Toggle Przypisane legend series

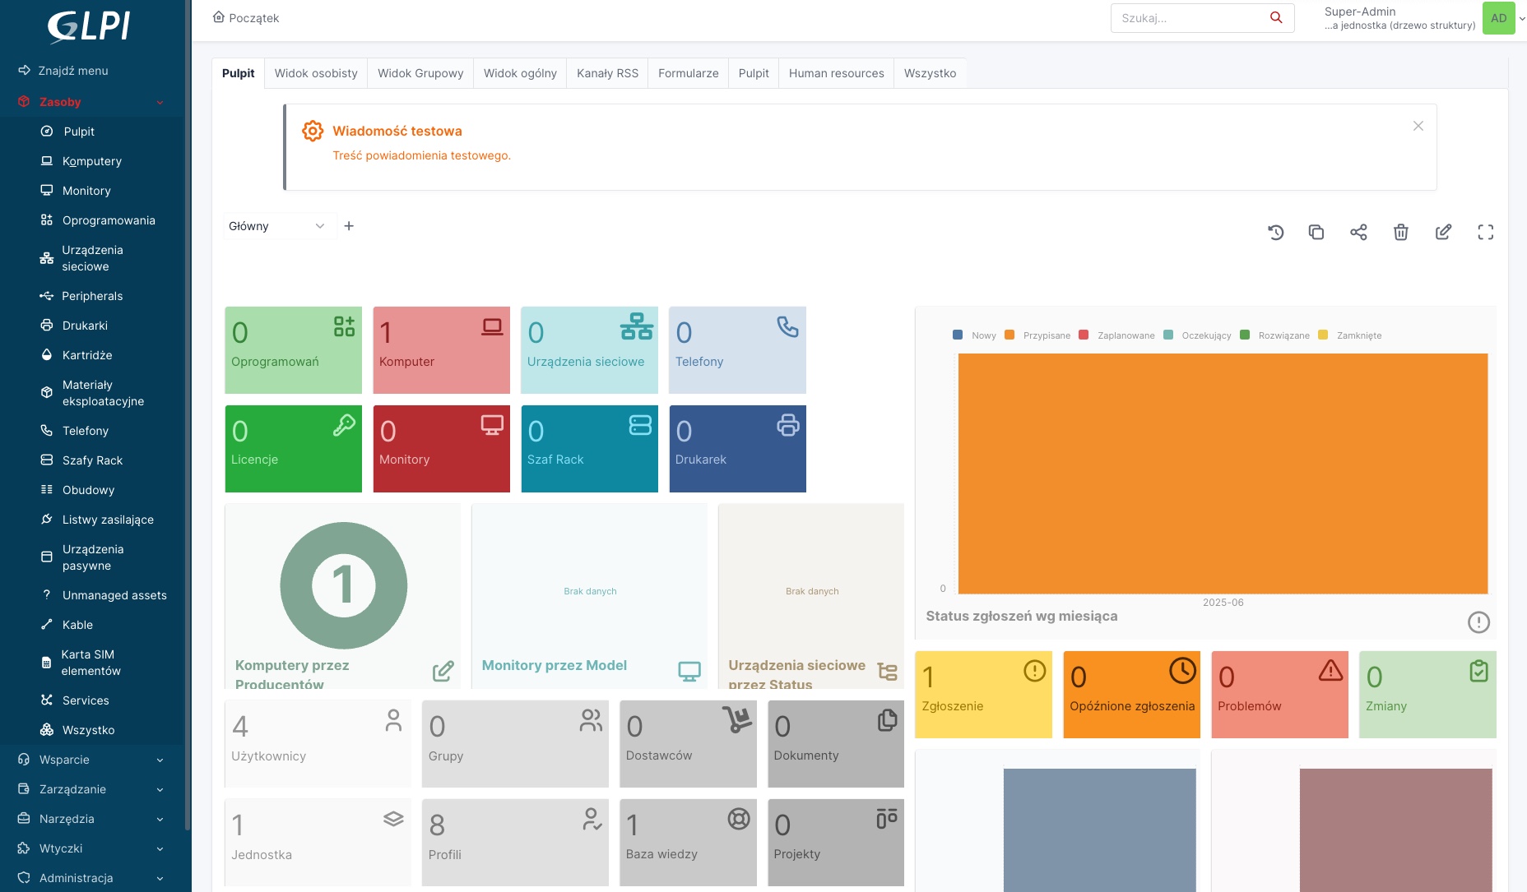1037,335
